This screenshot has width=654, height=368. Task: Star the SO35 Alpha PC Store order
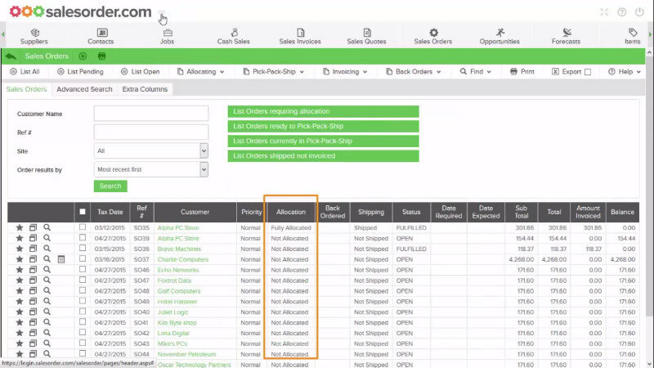(20, 227)
